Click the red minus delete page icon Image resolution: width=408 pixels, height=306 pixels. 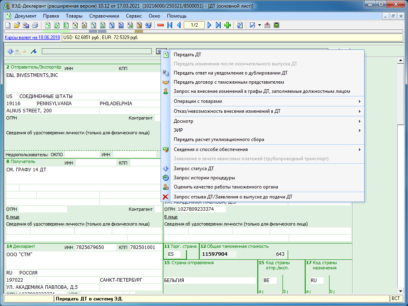(161, 25)
